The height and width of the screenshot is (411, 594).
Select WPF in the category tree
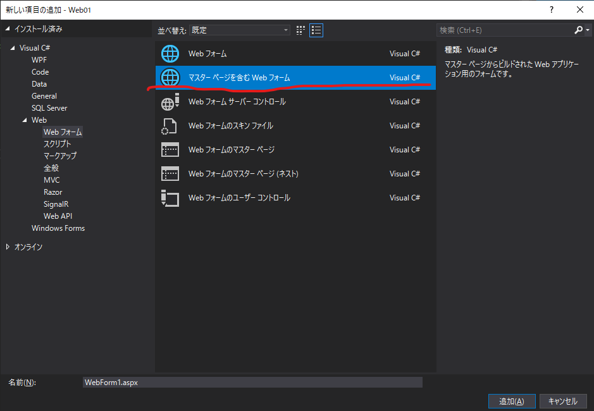click(39, 60)
